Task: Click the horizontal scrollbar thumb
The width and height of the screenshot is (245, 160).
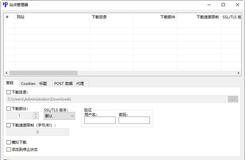Action: click(x=43, y=73)
